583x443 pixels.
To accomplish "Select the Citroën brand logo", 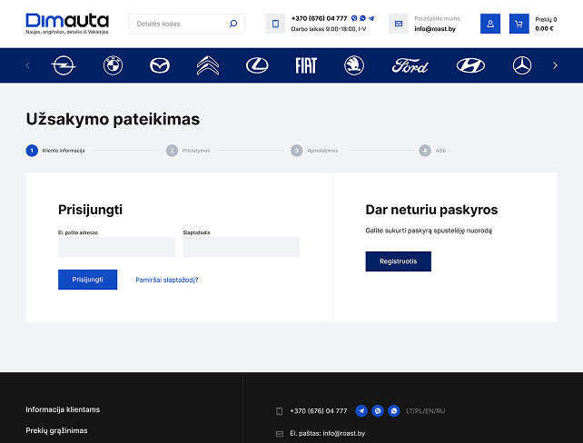I will coord(208,65).
